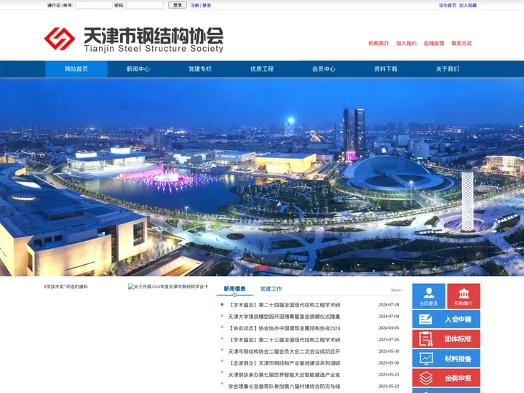Open the 会员登录 member login tile

click(x=429, y=296)
